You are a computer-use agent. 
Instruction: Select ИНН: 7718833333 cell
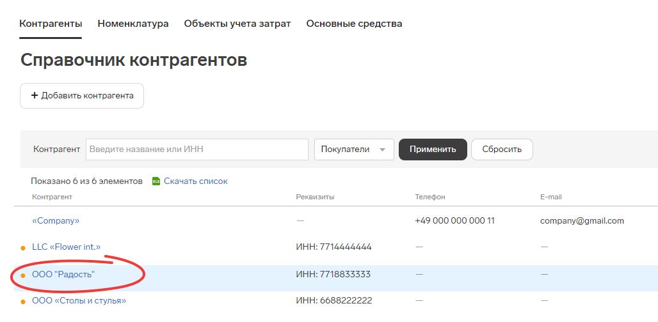(333, 275)
